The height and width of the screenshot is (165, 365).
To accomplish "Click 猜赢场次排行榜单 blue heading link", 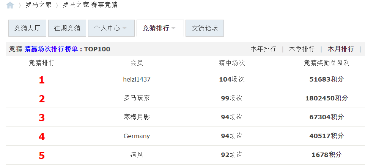I will tap(51, 49).
